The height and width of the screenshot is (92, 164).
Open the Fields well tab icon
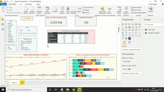coord(125,42)
